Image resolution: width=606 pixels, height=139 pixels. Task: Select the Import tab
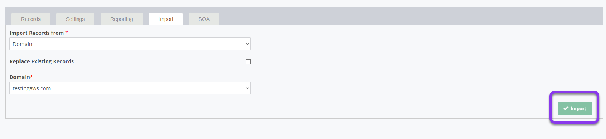(x=166, y=19)
